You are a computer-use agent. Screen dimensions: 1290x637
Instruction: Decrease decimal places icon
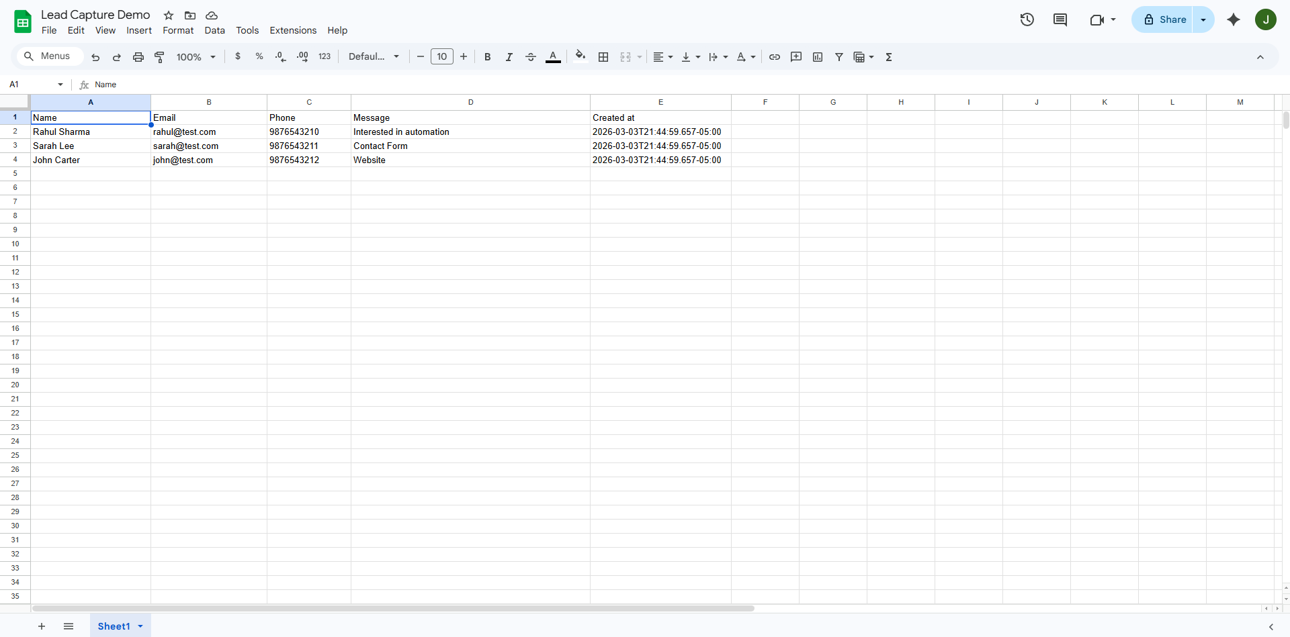coord(281,57)
